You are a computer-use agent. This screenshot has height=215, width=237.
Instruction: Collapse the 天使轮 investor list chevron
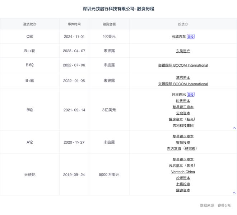(234, 193)
